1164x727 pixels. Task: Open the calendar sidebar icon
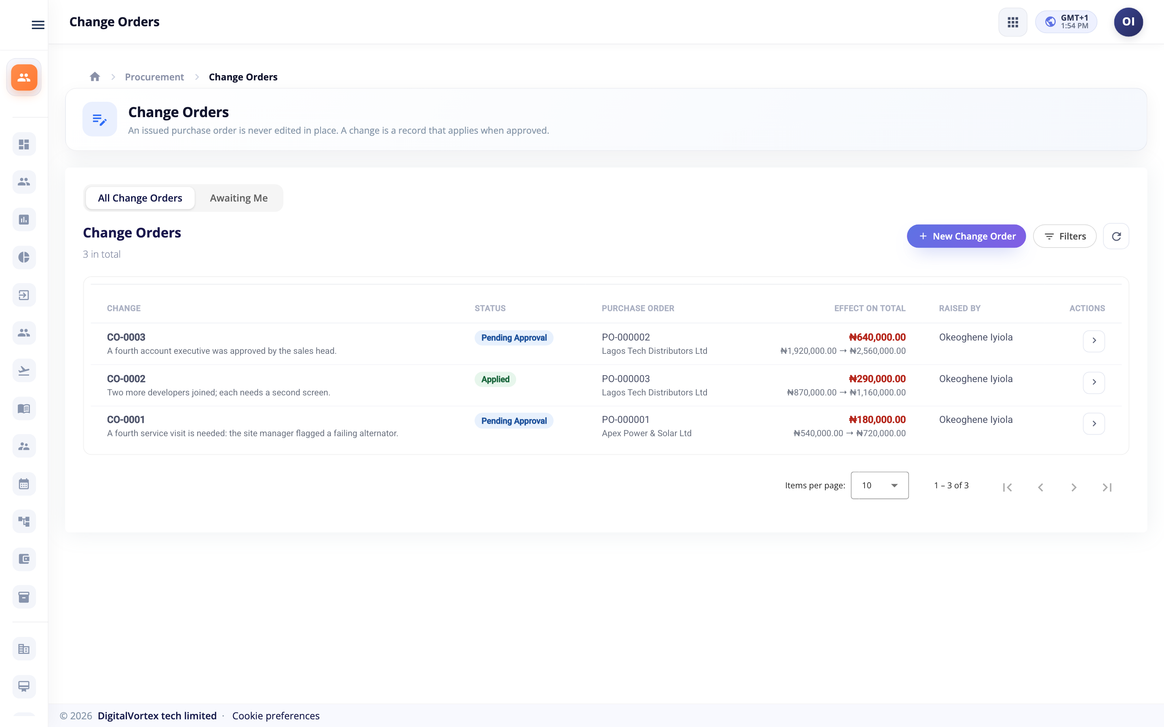[x=24, y=484]
